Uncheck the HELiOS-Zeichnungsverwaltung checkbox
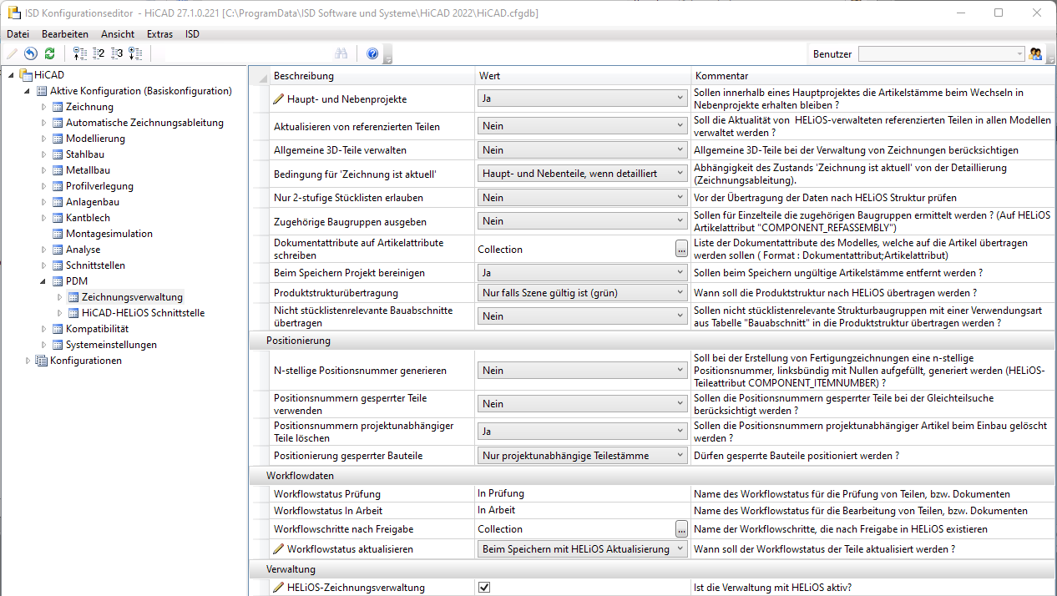This screenshot has width=1057, height=596. pos(484,588)
